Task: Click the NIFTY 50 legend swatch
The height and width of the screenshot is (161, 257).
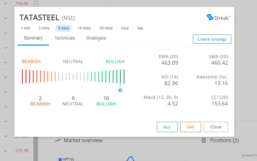Action: pos(60,159)
